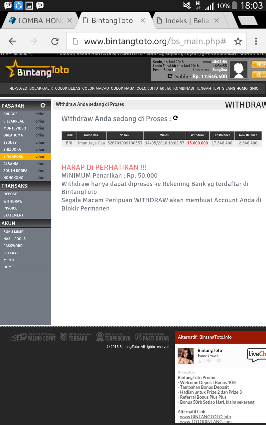Viewport: 266px width, 425px height.
Task: Click refresh icon beside Withdraw status heading
Action: coord(176,118)
